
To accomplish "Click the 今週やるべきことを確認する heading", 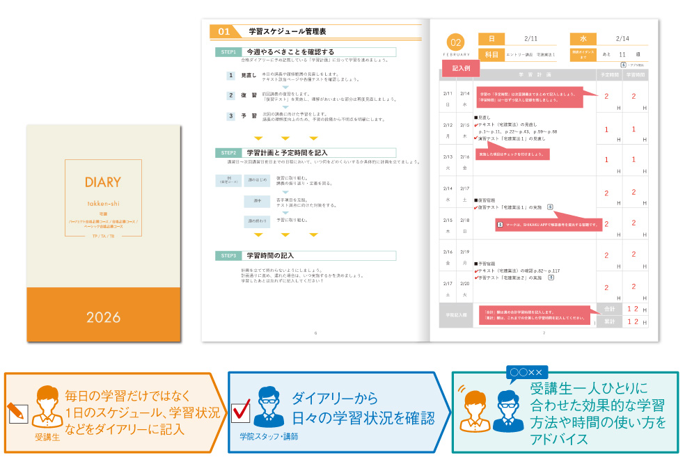I will pos(290,52).
